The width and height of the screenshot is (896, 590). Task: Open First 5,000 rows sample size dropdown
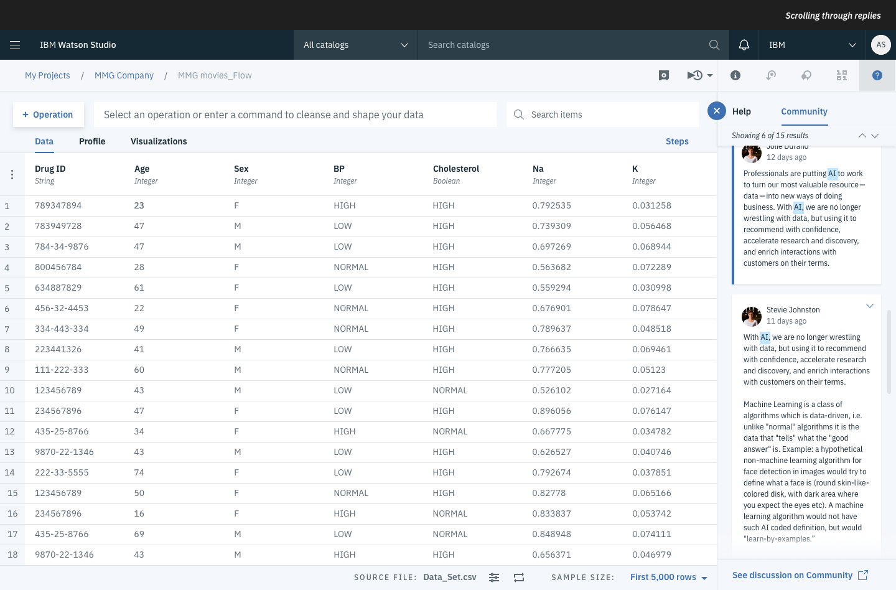668,578
